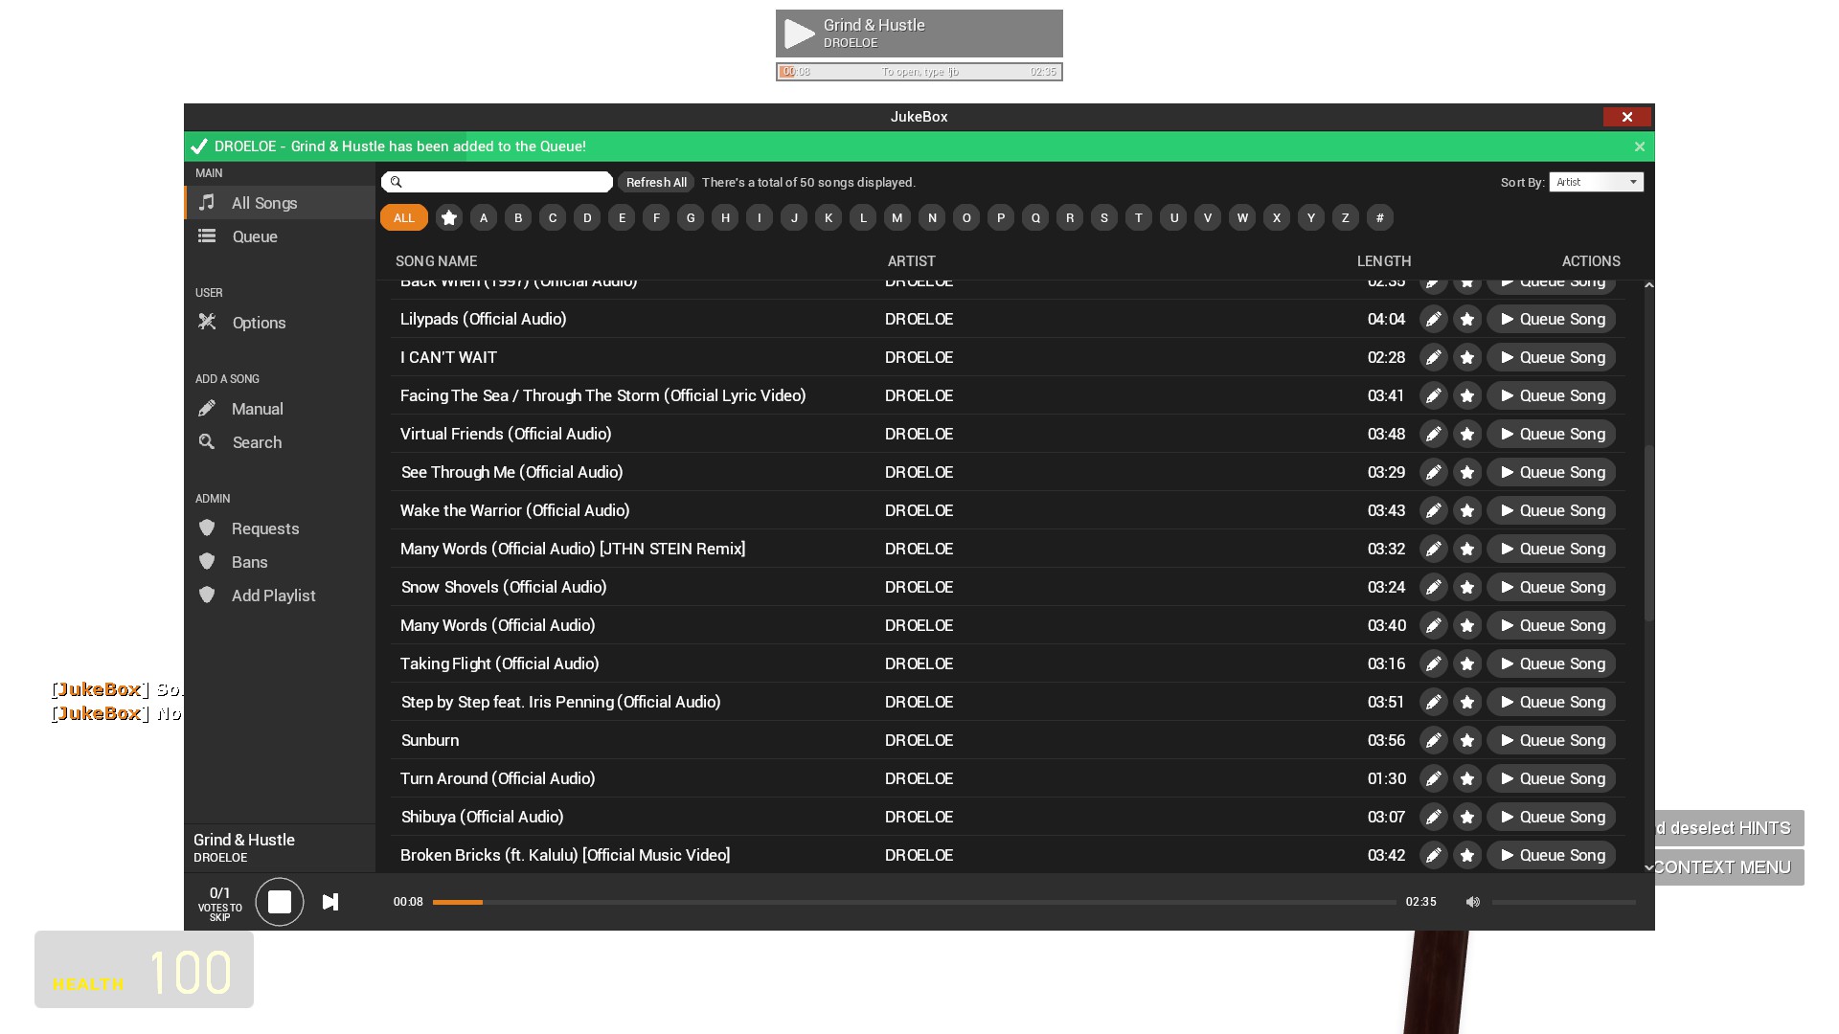
Task: Open user Options
Action: click(280, 323)
